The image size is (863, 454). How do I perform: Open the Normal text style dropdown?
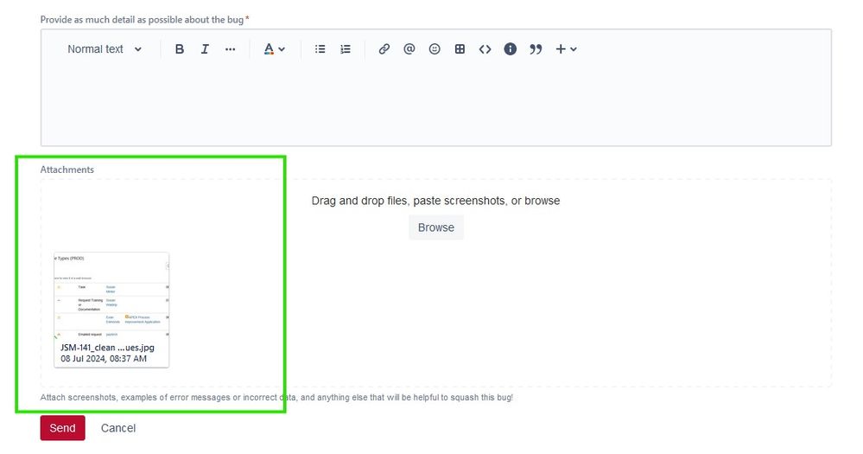[105, 49]
